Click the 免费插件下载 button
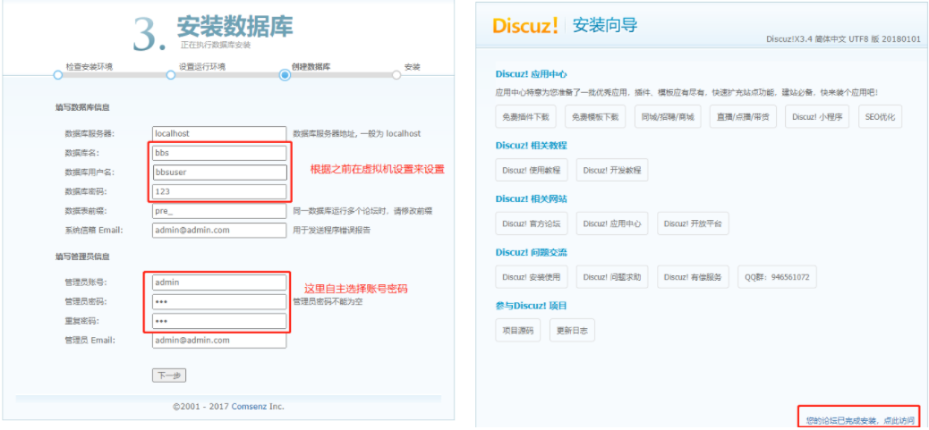Screen dimensions: 929x430 (x=525, y=116)
